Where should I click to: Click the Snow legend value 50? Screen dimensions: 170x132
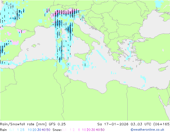[x=102, y=130]
